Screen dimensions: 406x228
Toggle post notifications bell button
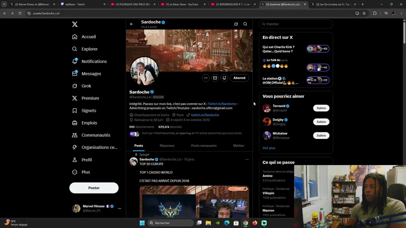(224, 78)
